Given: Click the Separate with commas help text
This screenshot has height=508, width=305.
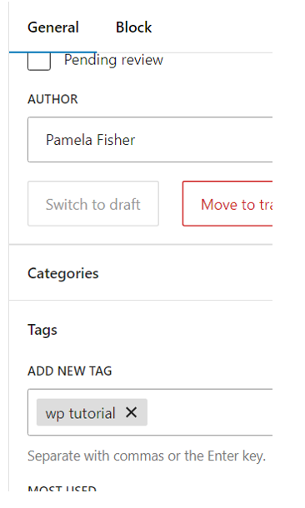Looking at the screenshot, I should tap(147, 456).
